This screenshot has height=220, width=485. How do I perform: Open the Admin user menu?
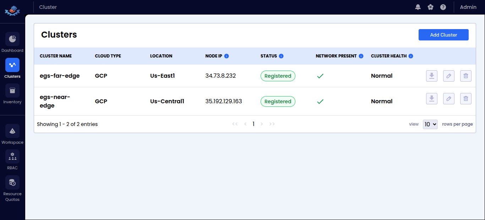pos(468,7)
